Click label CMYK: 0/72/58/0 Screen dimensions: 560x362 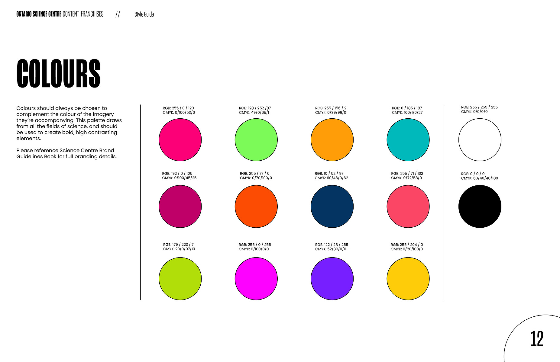click(x=406, y=178)
